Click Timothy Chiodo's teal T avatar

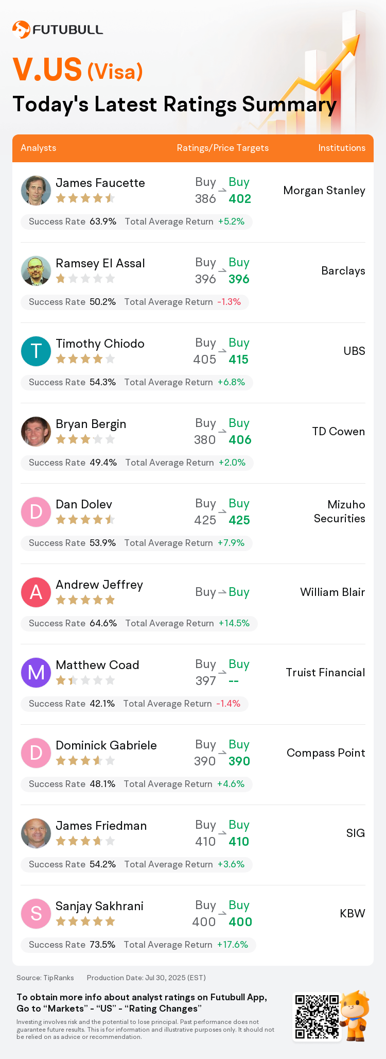coord(36,351)
